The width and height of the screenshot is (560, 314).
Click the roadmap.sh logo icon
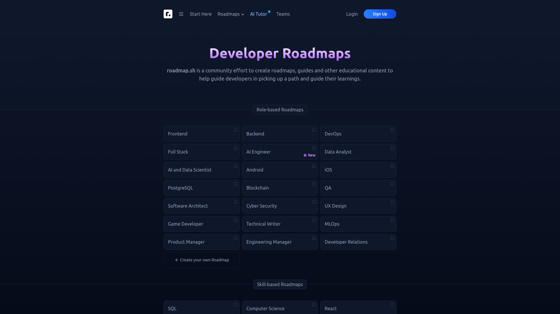(x=168, y=14)
